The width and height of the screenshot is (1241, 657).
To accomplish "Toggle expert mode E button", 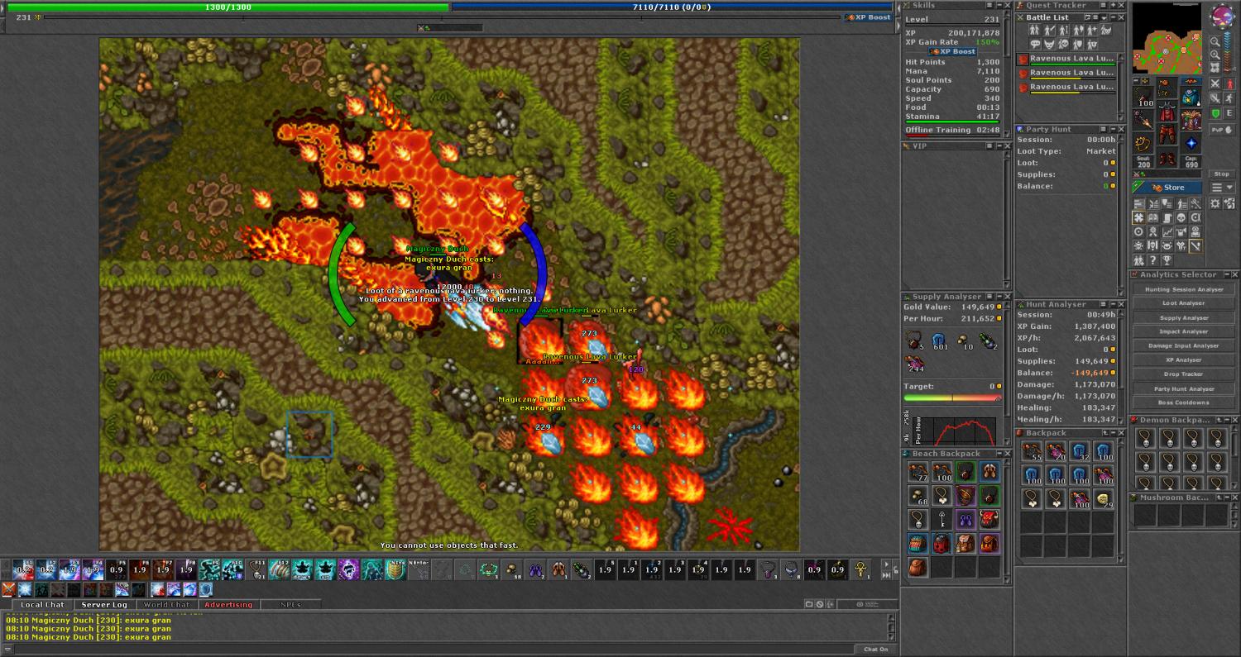I will (1229, 113).
